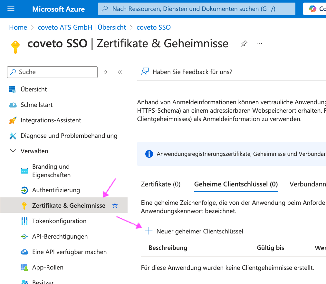Open the coveto SSO breadcrumb link

pyautogui.click(x=154, y=27)
